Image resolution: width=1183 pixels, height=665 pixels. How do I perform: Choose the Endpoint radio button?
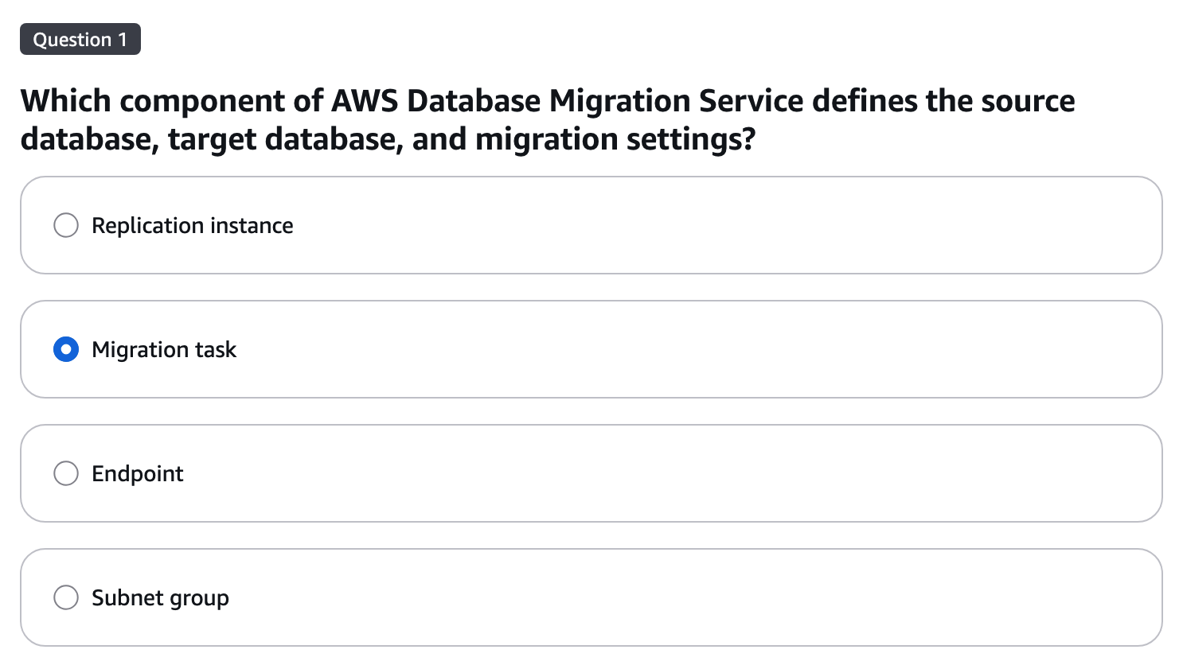pos(66,473)
